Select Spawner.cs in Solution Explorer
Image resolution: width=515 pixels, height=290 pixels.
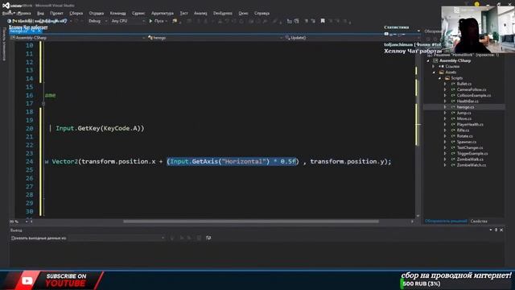pyautogui.click(x=467, y=142)
